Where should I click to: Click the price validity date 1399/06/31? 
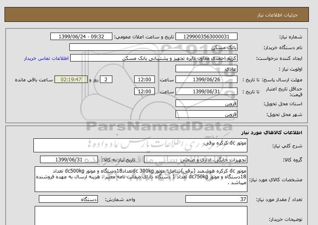click(206, 92)
